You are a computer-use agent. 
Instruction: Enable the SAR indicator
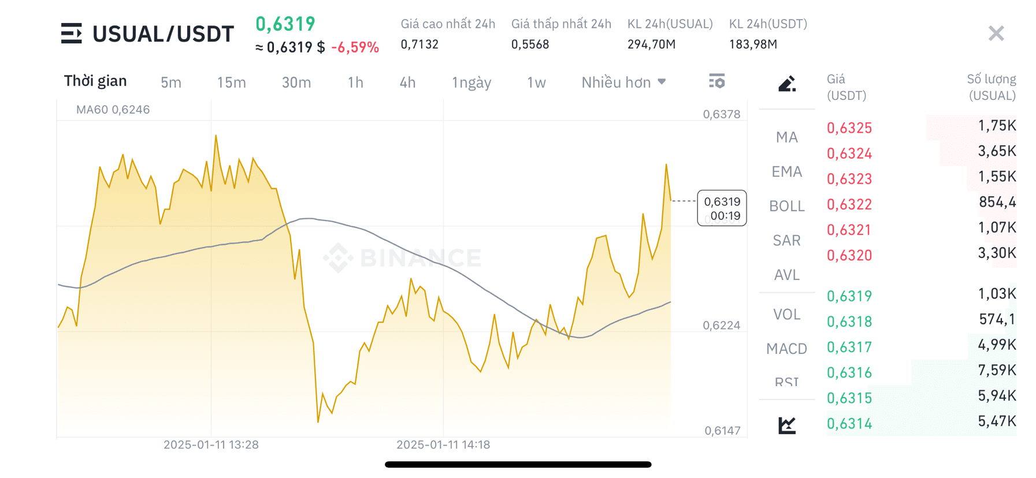(x=786, y=240)
